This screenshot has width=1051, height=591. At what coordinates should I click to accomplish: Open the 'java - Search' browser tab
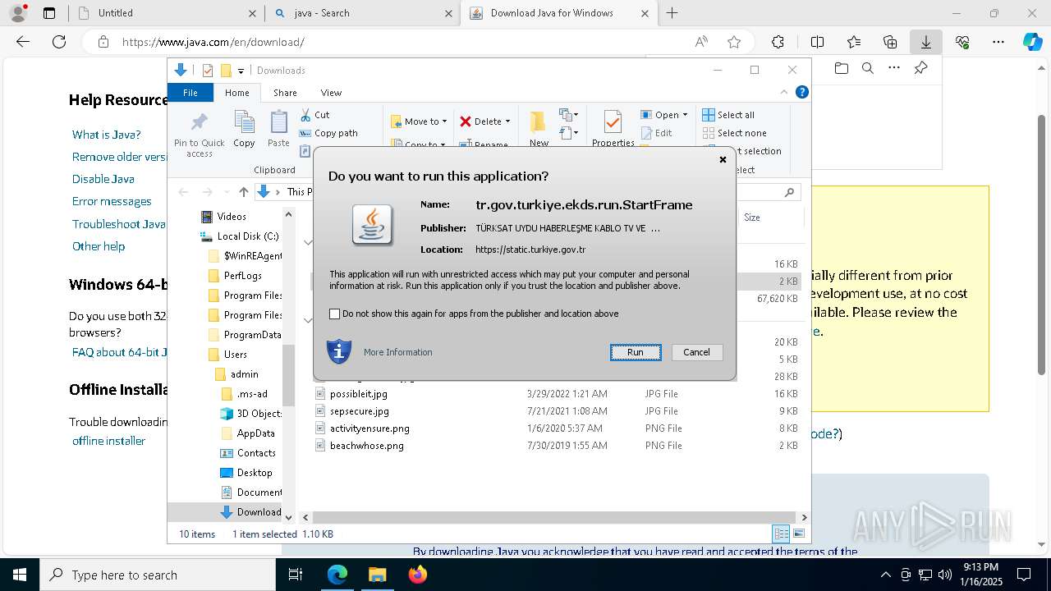[362, 13]
